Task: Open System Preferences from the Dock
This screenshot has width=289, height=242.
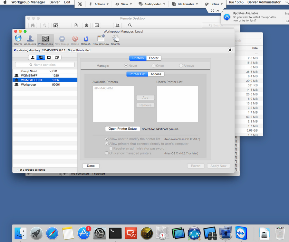Action: tap(100, 233)
